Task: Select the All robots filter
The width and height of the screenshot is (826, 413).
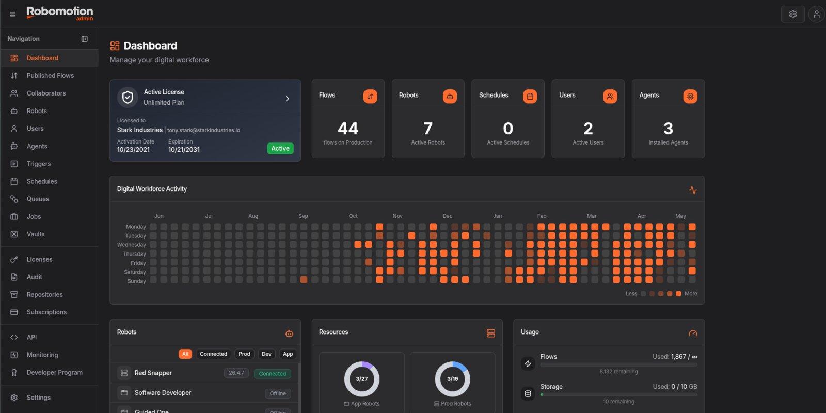Action: [185, 354]
